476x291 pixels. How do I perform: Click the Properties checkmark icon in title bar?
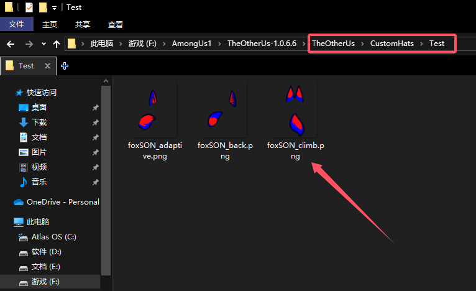pyautogui.click(x=29, y=7)
